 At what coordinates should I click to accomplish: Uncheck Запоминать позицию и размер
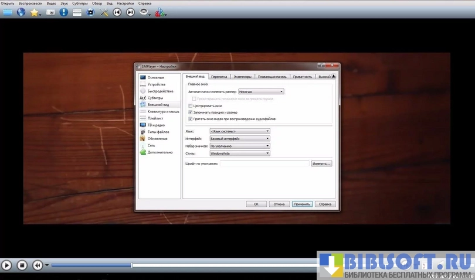(191, 112)
